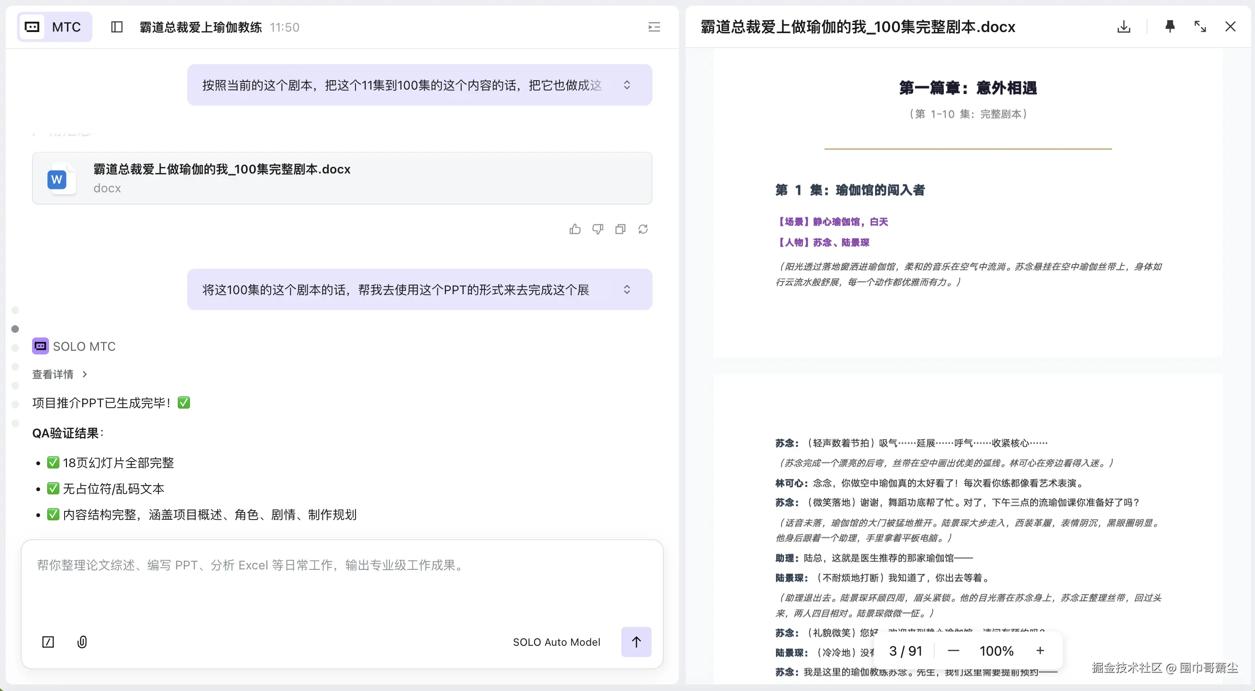
Task: Open the SOLO Auto Model selector
Action: click(557, 642)
